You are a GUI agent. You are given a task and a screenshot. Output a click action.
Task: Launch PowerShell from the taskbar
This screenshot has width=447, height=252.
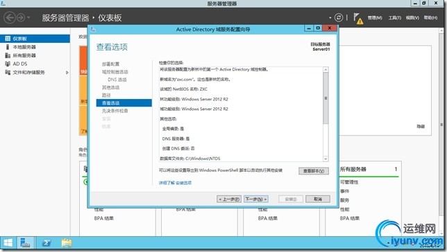tap(47, 243)
